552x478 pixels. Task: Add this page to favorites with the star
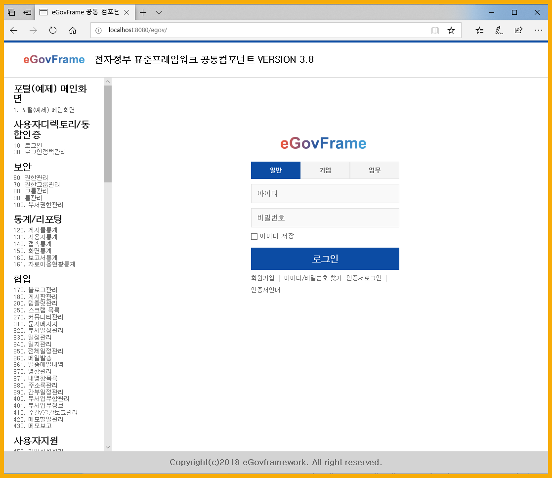451,31
